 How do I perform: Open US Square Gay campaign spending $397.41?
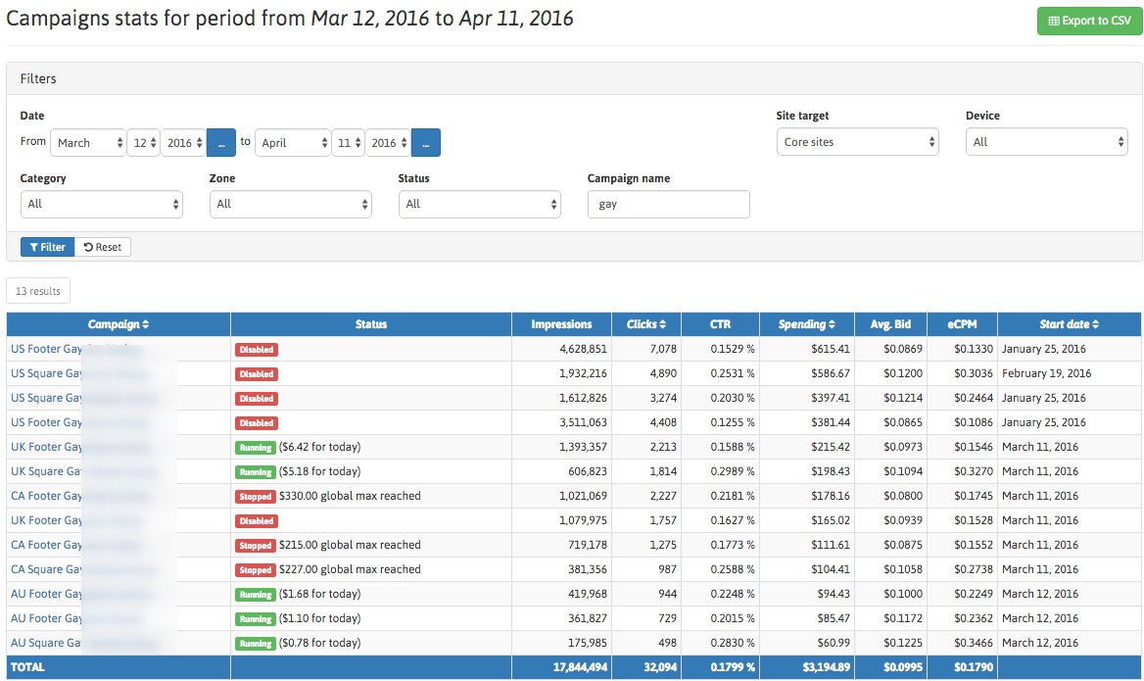(46, 398)
